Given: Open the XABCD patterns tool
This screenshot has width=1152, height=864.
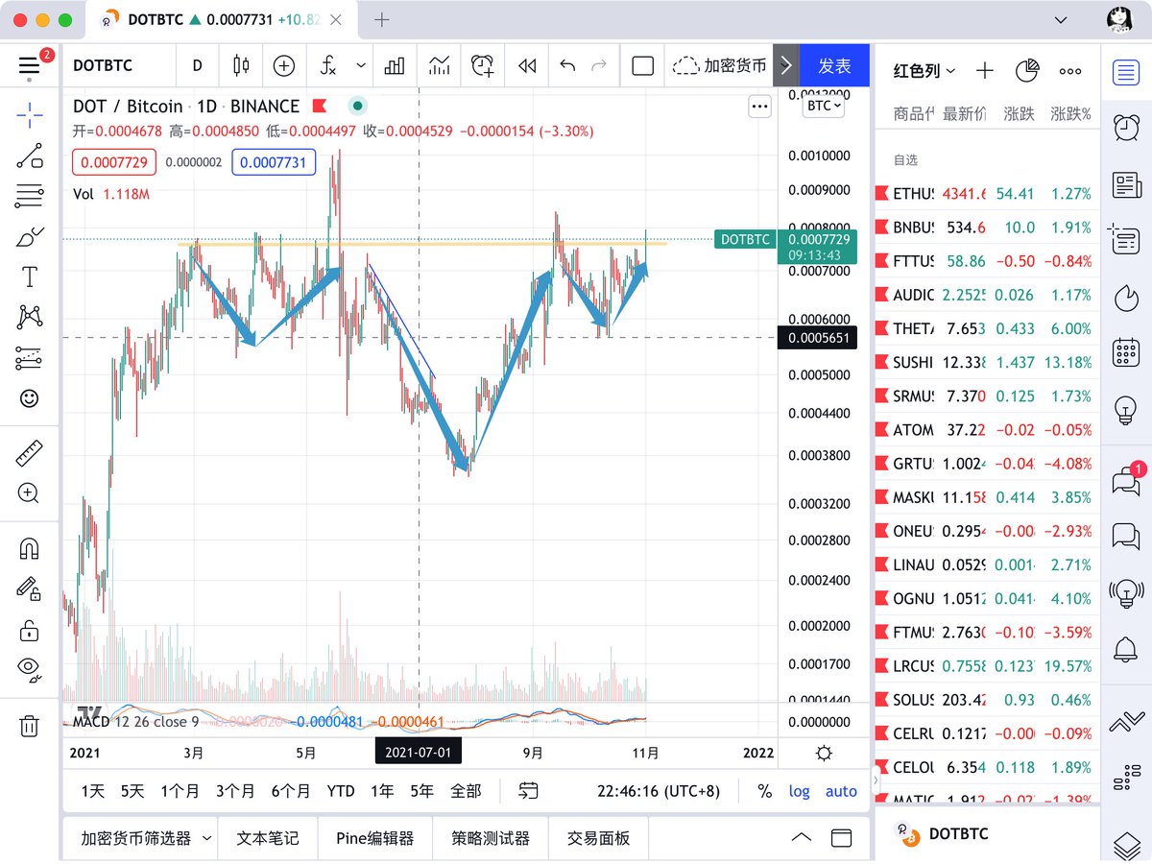Looking at the screenshot, I should 30,317.
